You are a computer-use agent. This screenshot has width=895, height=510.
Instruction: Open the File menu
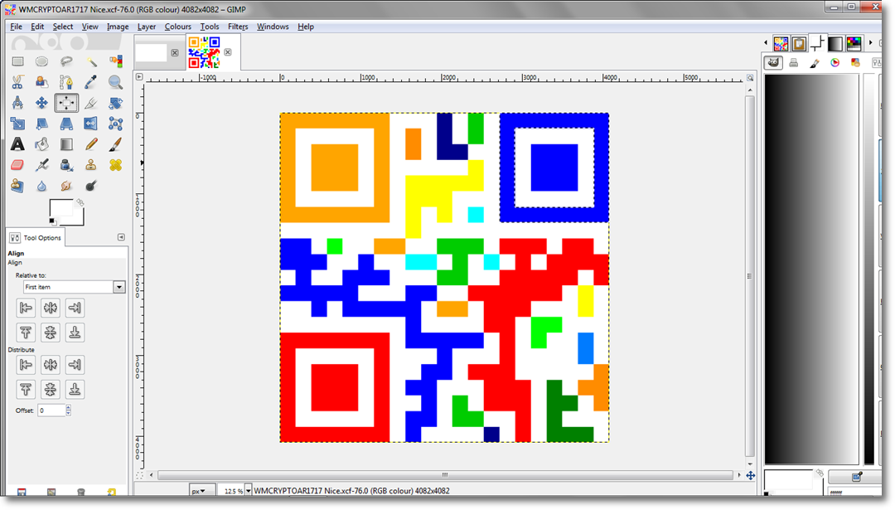(16, 27)
